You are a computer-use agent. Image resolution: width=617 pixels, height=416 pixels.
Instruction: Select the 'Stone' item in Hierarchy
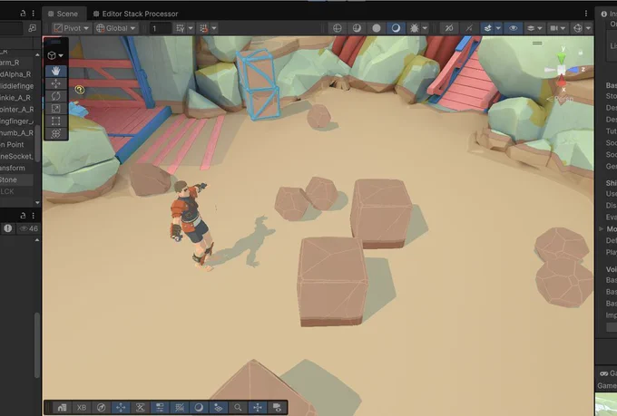tap(16, 179)
